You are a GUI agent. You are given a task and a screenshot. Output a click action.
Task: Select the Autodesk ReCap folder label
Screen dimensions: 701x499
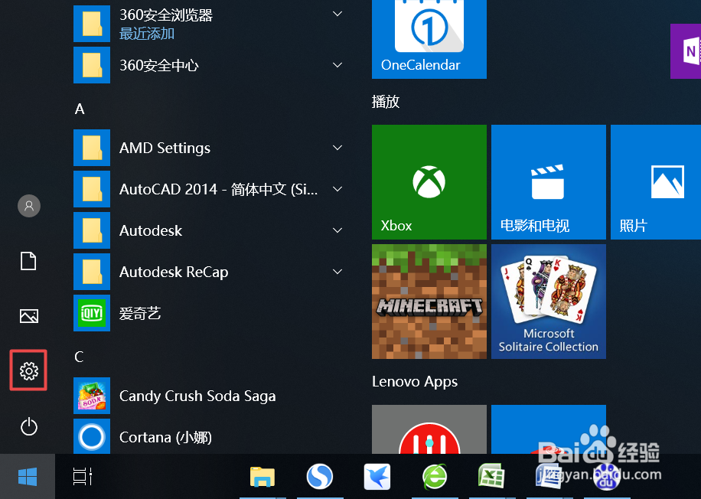tap(174, 272)
